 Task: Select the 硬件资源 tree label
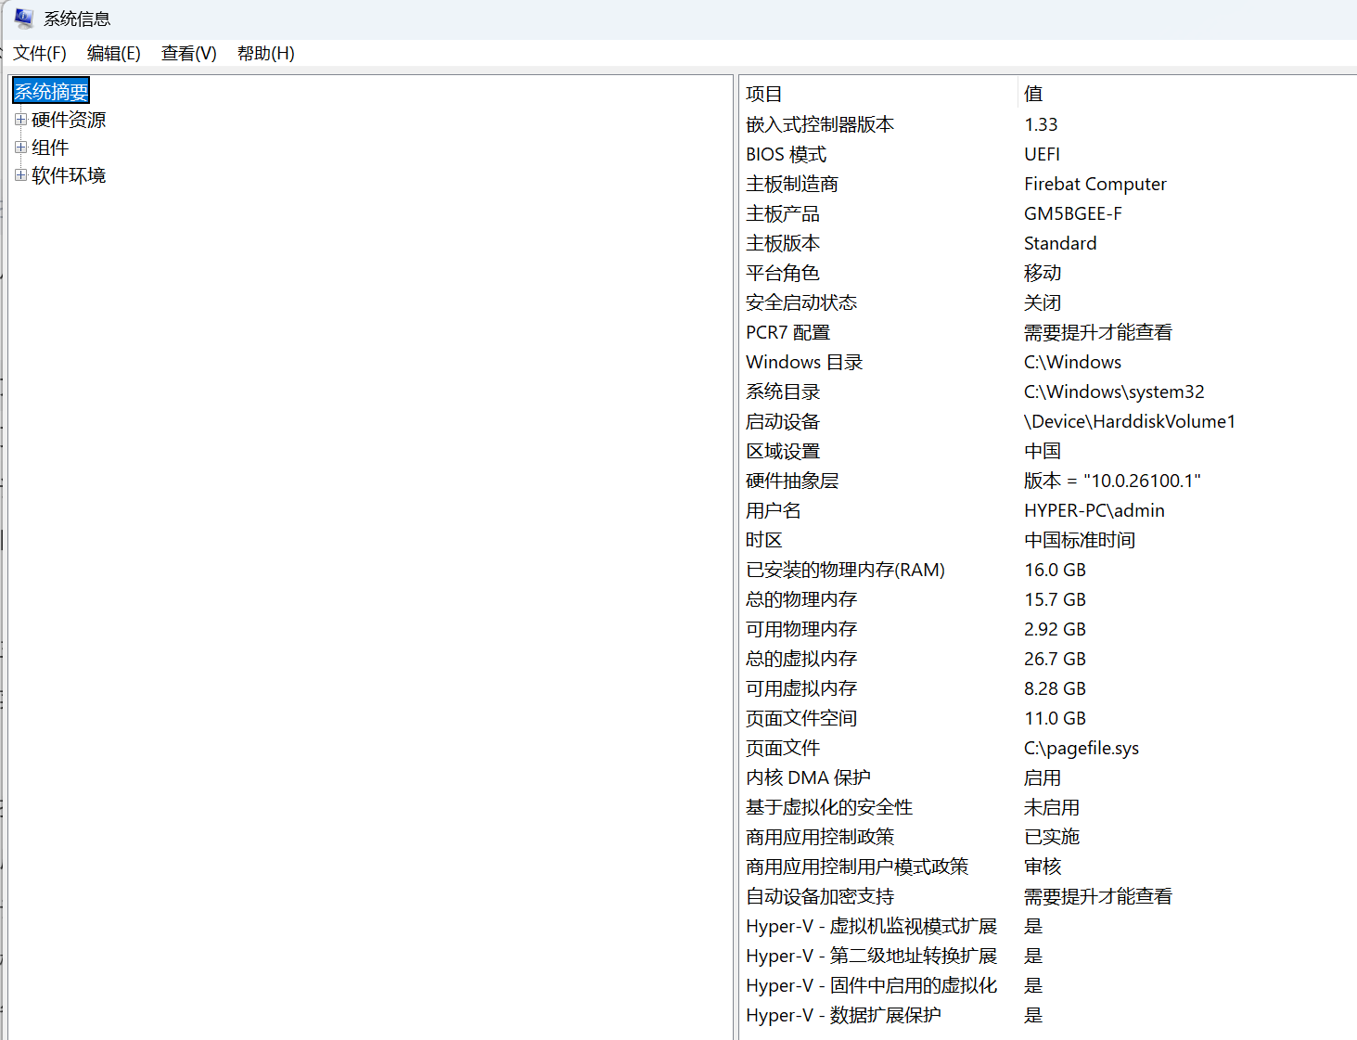[69, 120]
